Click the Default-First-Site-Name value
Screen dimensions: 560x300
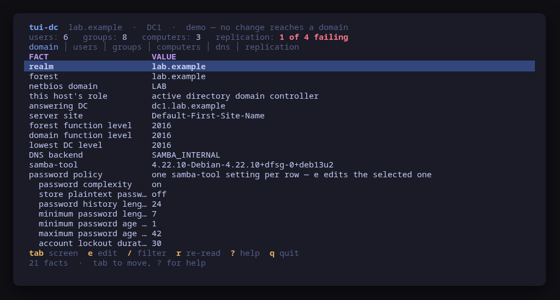pos(208,116)
